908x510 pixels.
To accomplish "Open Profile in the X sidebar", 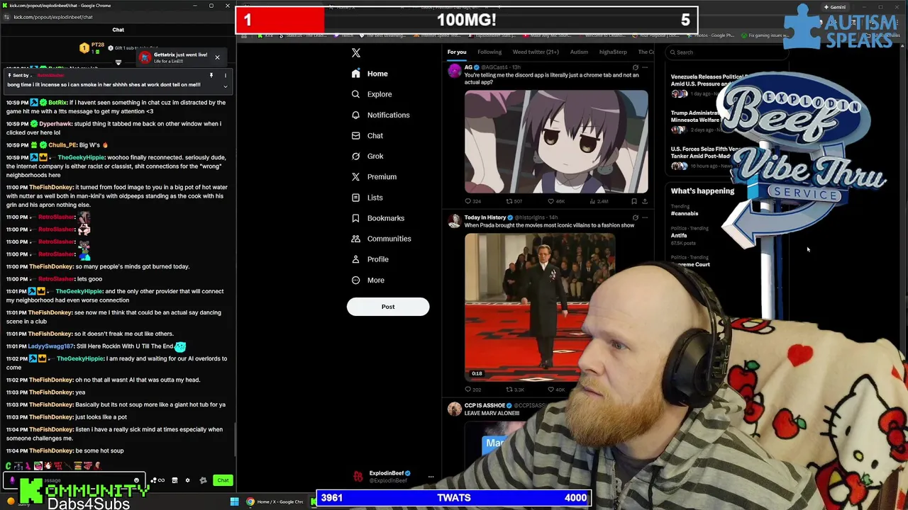I will [370, 259].
